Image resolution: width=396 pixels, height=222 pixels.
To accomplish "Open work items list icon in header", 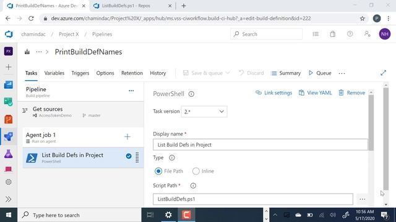I will pos(316,34).
